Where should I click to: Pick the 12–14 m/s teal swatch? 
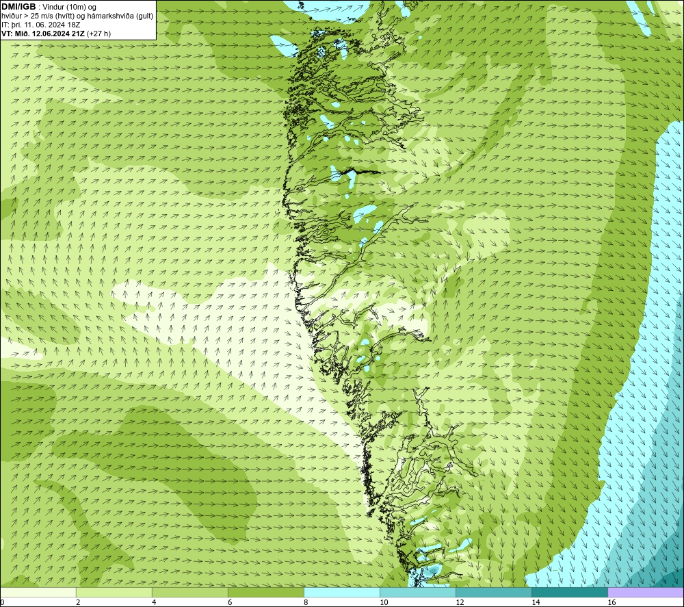[x=494, y=592]
